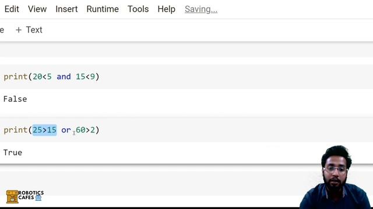The height and width of the screenshot is (209, 373).
Task: Click the Saving... status link
Action: point(201,9)
